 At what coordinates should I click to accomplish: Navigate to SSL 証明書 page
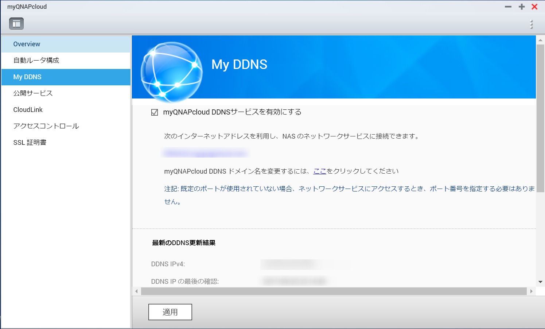[x=66, y=143]
